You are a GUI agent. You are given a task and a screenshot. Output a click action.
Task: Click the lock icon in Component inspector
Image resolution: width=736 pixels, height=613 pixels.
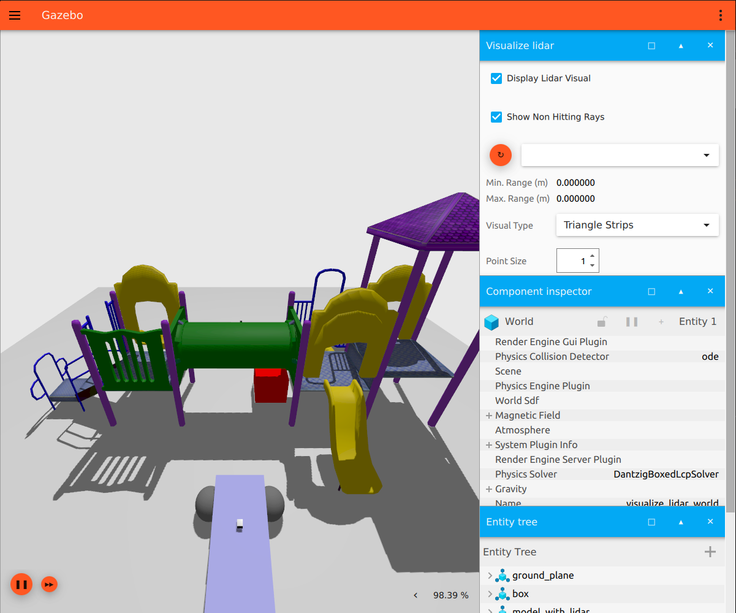pyautogui.click(x=602, y=321)
